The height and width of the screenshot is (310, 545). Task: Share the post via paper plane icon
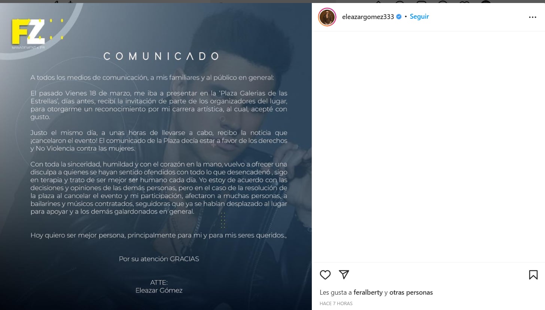[344, 274]
